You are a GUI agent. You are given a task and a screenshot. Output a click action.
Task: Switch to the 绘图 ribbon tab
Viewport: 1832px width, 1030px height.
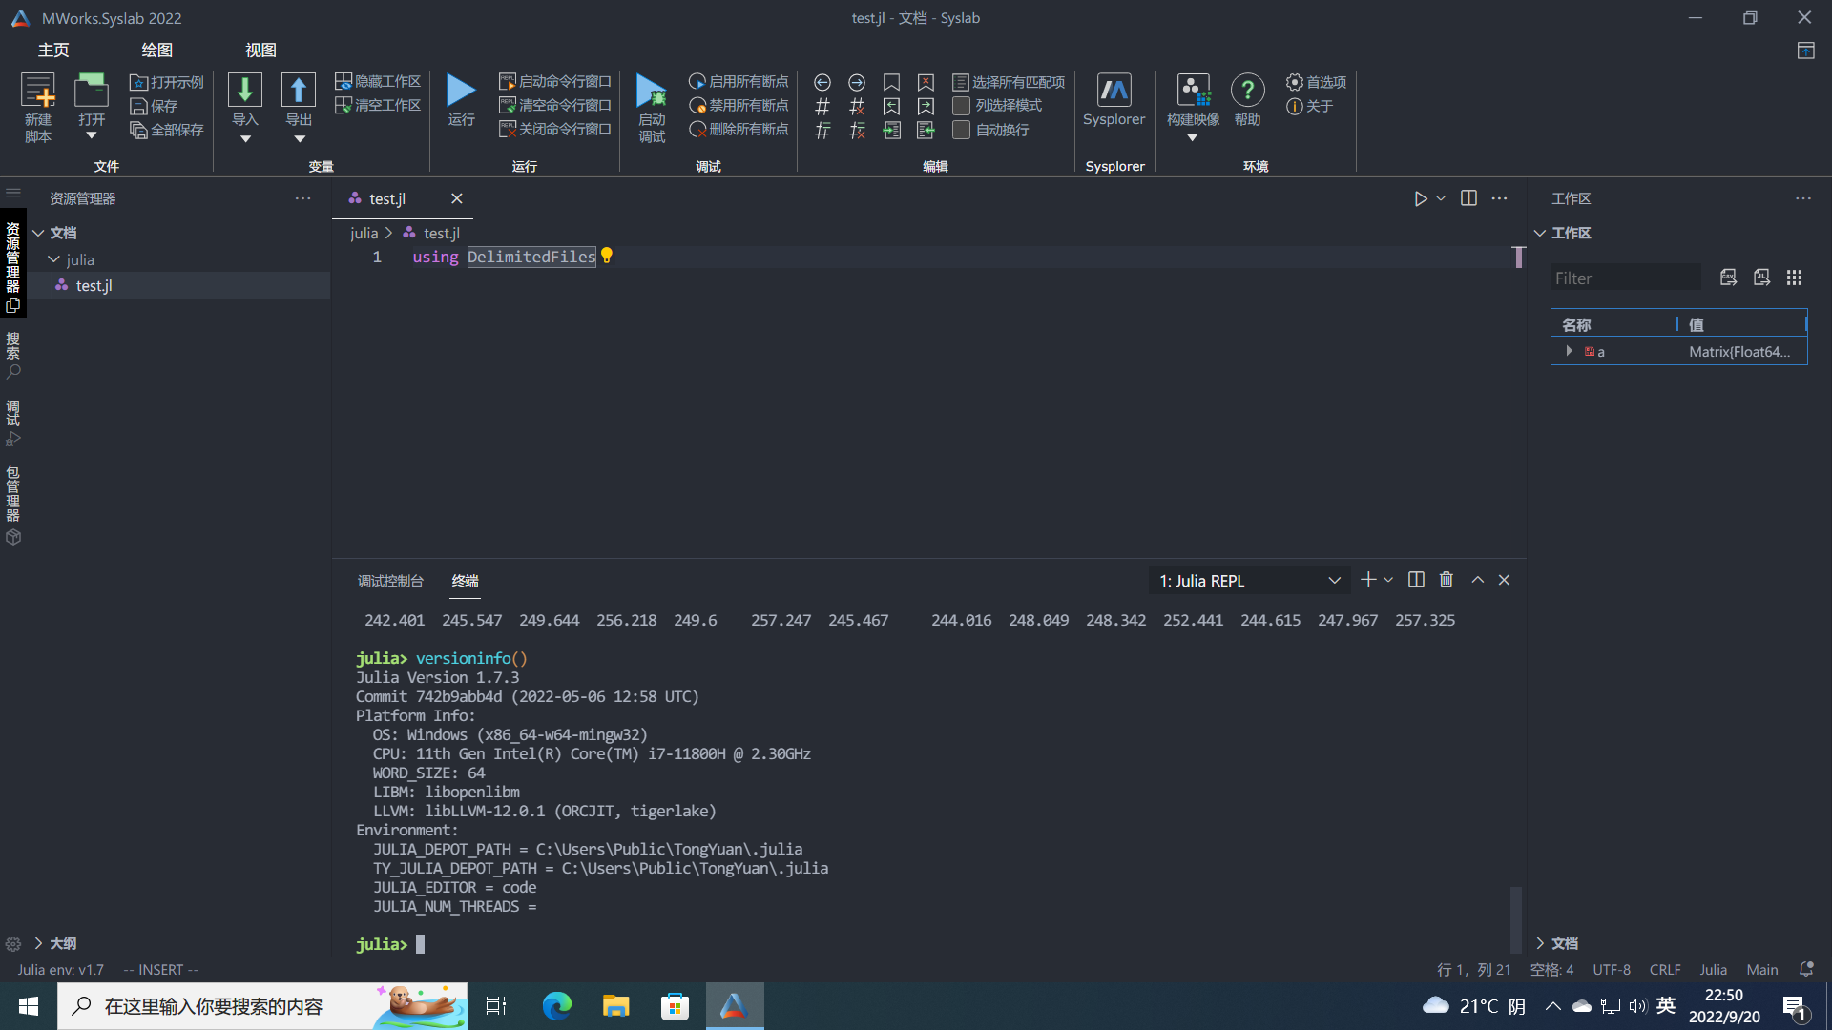click(156, 50)
